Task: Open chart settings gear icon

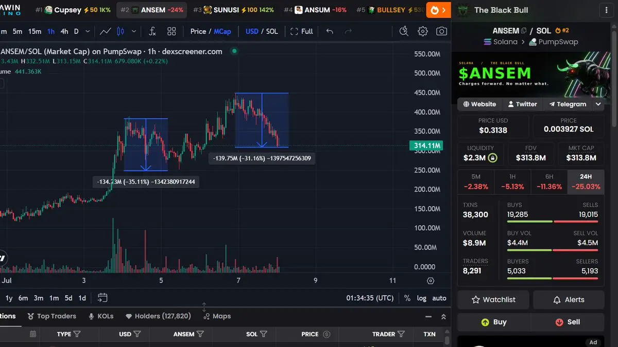Action: 423,31
